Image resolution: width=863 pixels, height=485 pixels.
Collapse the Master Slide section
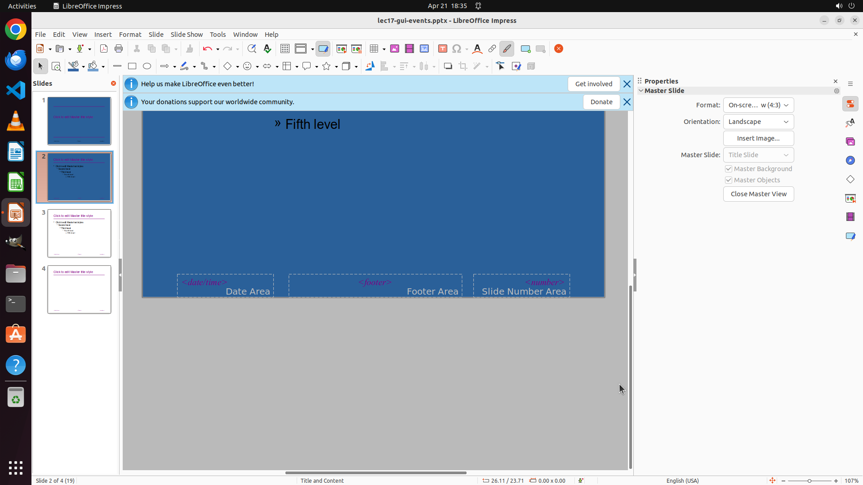pyautogui.click(x=641, y=91)
